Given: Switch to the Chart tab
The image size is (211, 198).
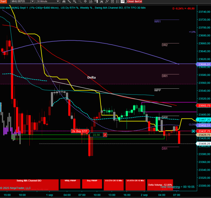Looking at the screenshot, I should coord(3,1).
